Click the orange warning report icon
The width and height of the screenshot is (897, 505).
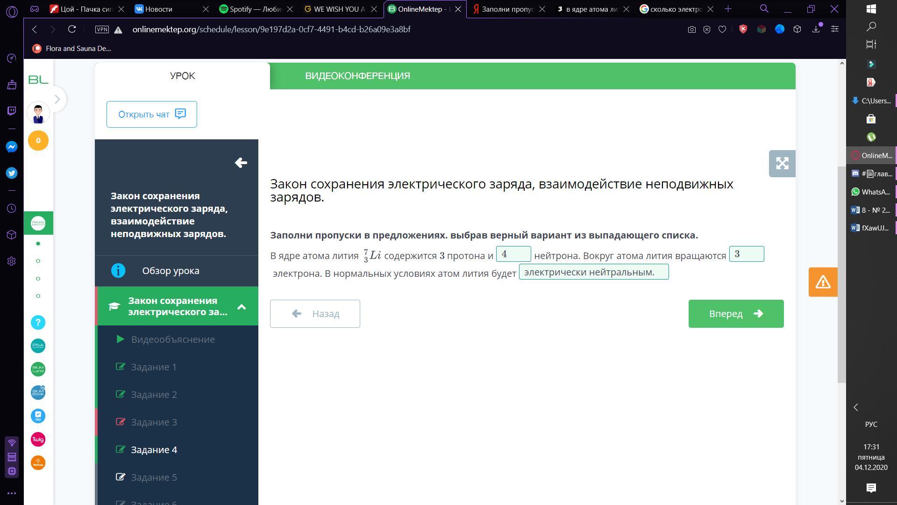[x=823, y=282]
